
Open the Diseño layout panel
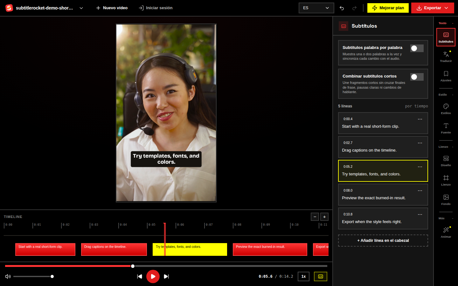(x=446, y=161)
